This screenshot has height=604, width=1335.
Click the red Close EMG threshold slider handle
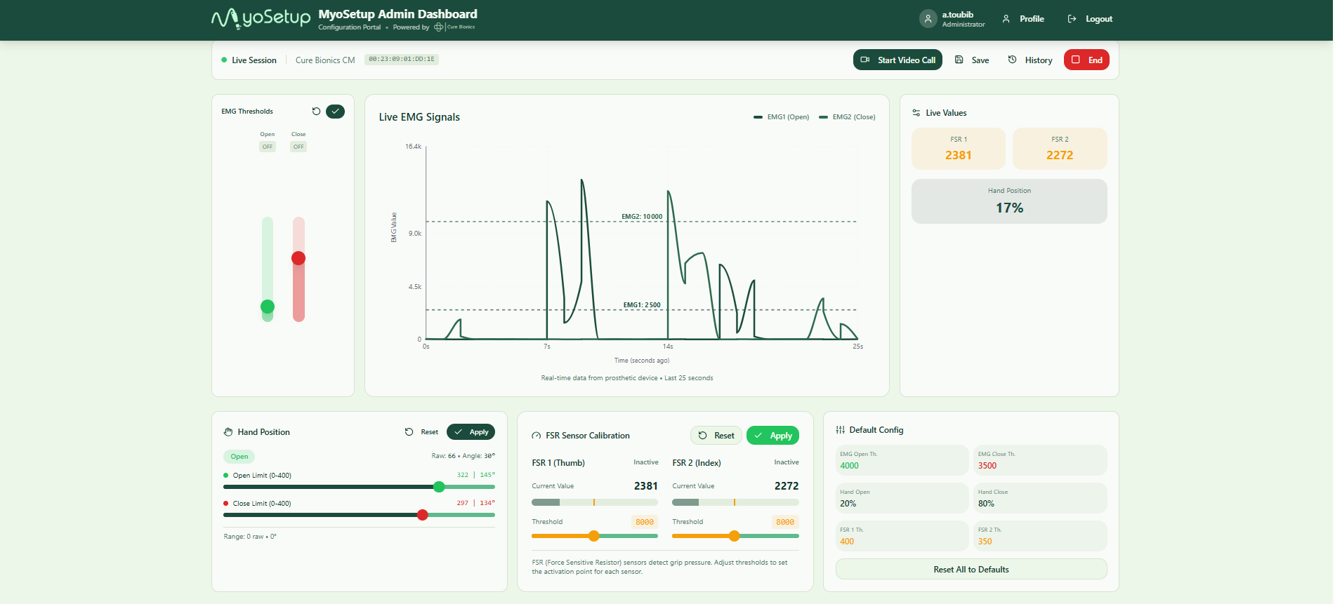click(x=298, y=258)
